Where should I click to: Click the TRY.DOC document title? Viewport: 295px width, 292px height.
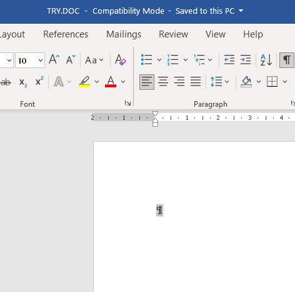(63, 11)
